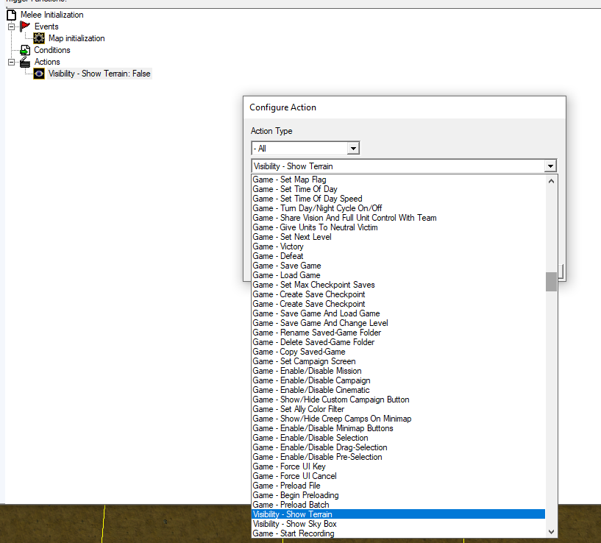Click the Map initialization gear icon
Screen dimensions: 601x543
pos(39,38)
